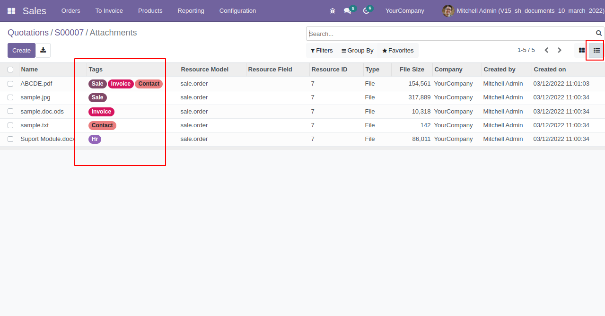
Task: Click the 1-5 / 5 pager counter
Action: pos(526,50)
